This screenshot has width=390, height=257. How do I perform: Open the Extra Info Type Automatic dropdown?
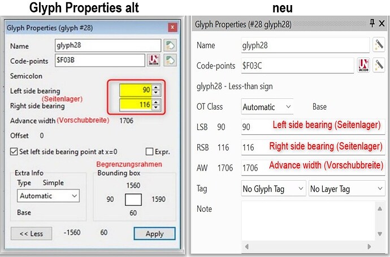48,196
